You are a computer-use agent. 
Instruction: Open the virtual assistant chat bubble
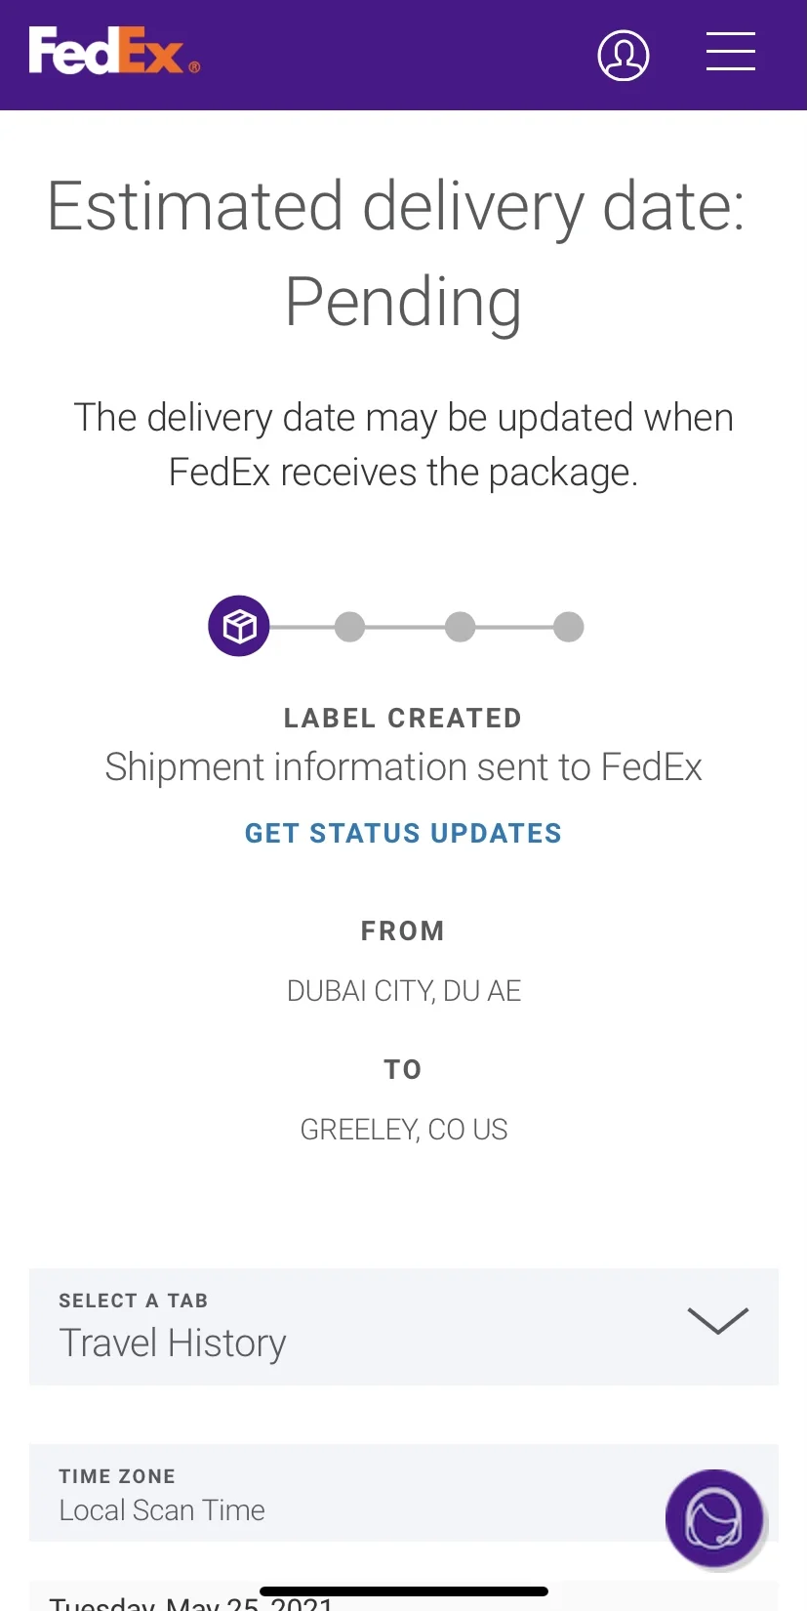[x=714, y=1518]
